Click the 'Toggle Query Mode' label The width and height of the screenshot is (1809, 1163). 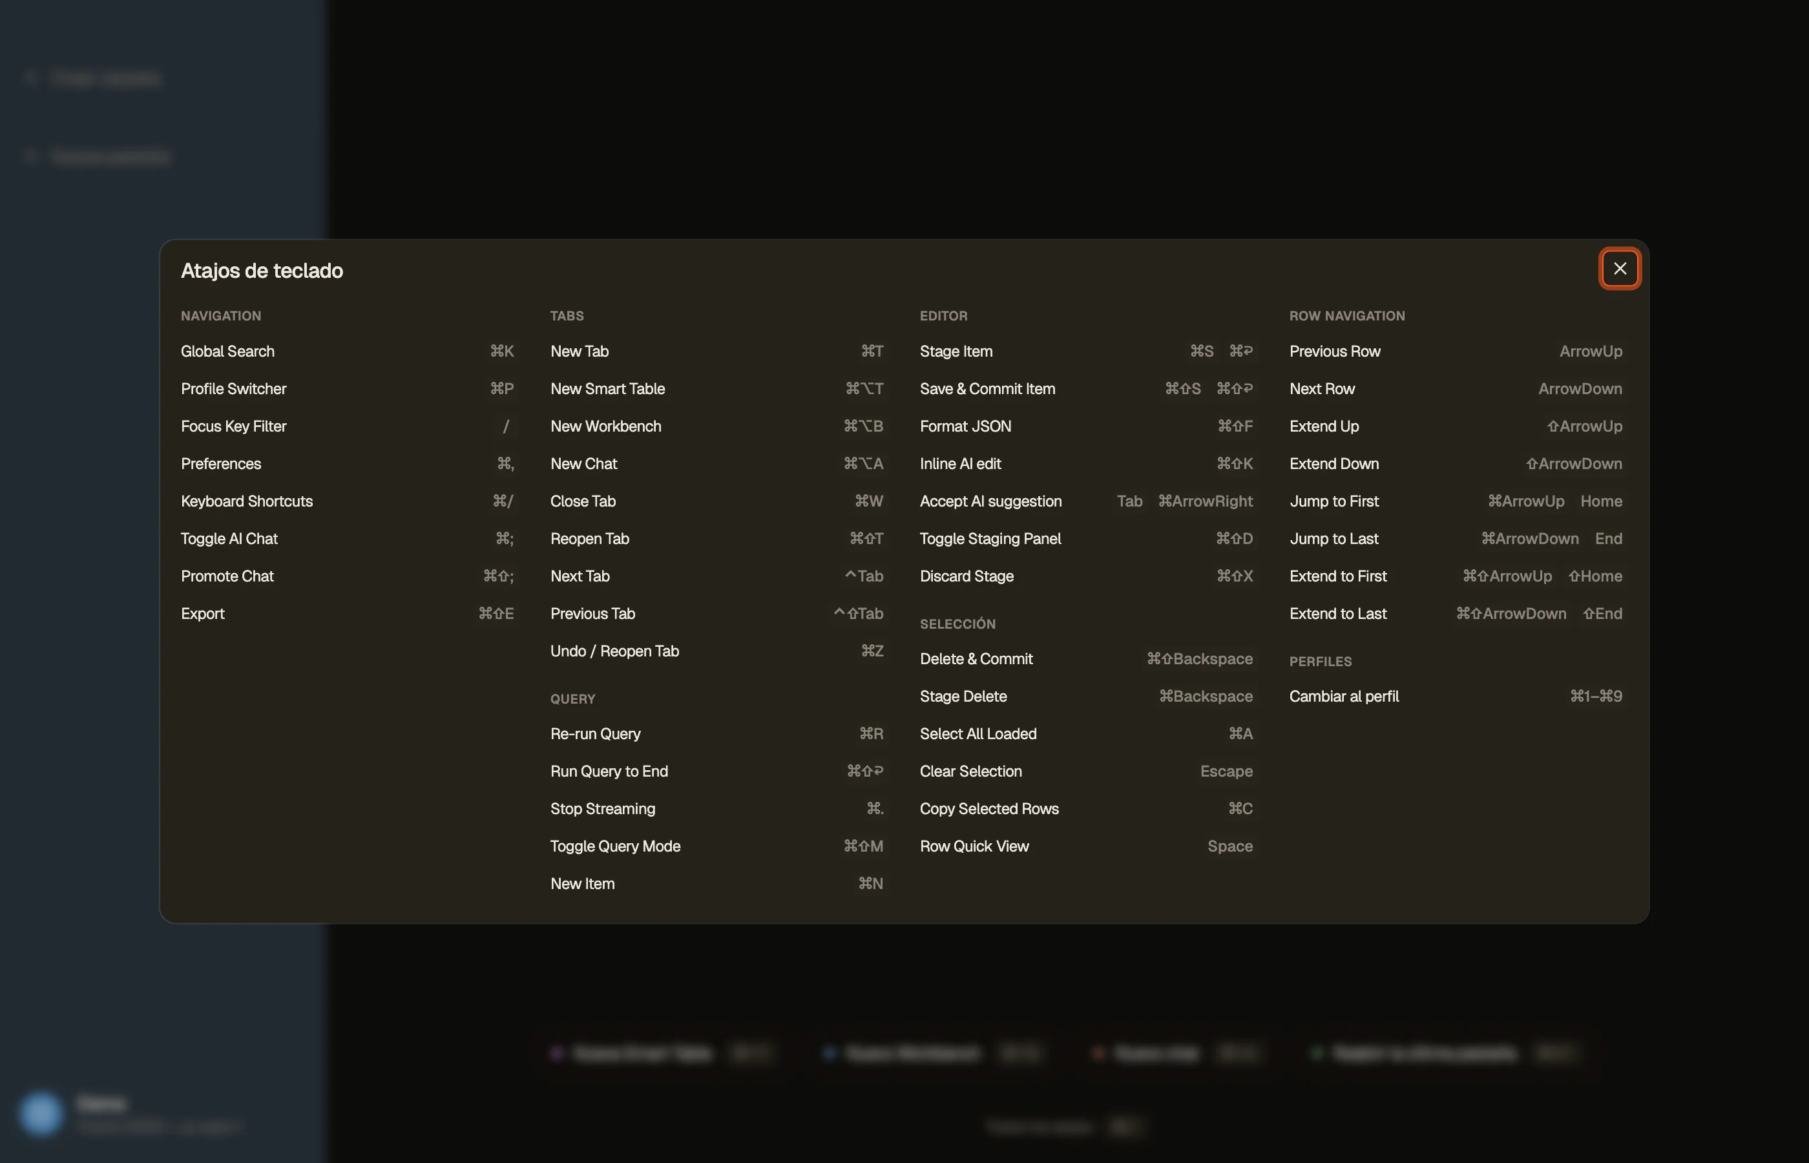coord(614,846)
